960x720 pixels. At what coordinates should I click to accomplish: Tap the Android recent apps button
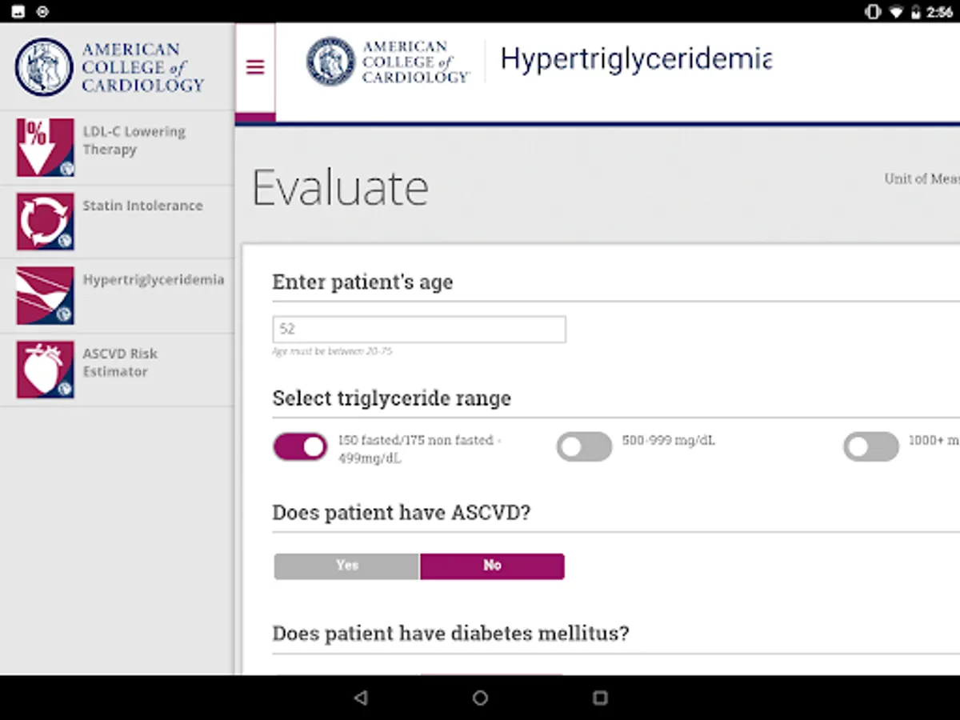(600, 698)
